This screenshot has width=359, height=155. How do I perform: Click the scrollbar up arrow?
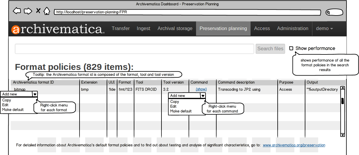click(x=342, y=88)
